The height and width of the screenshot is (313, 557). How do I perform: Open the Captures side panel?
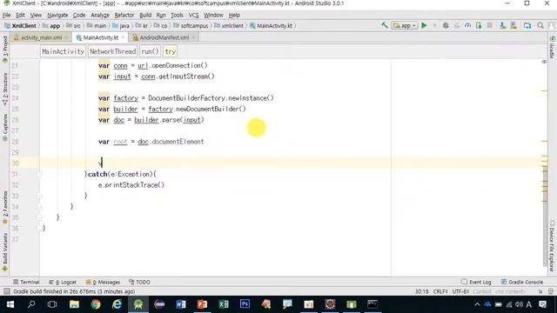[4, 128]
